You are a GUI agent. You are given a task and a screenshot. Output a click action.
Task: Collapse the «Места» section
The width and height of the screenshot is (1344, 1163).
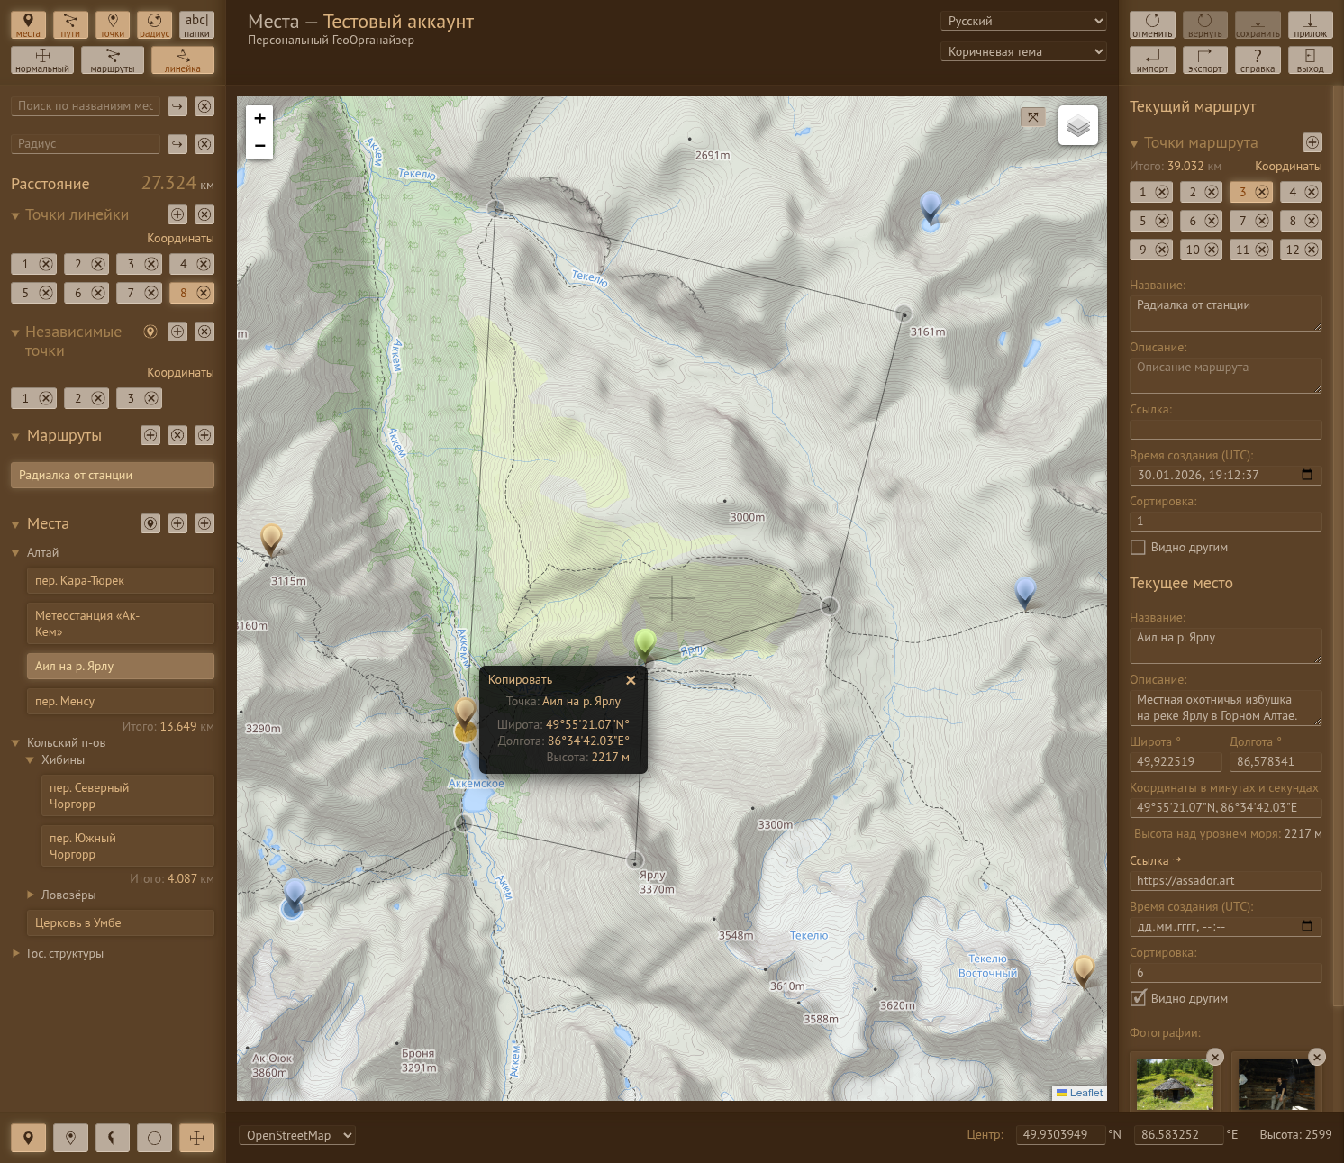15,524
